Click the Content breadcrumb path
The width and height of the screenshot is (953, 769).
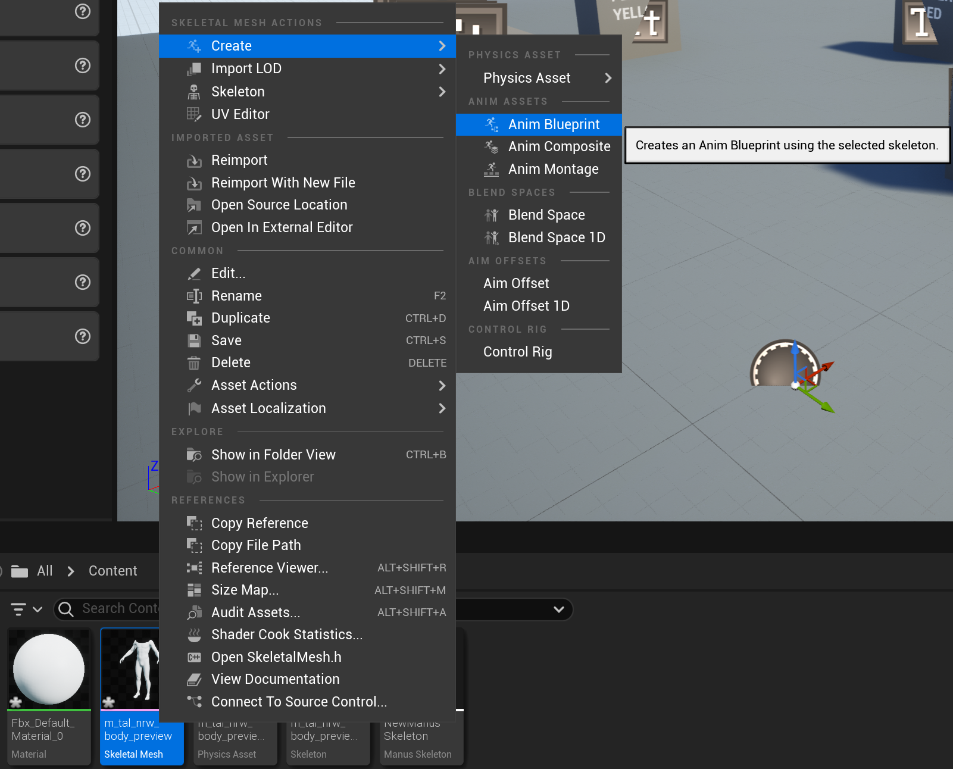pos(113,571)
